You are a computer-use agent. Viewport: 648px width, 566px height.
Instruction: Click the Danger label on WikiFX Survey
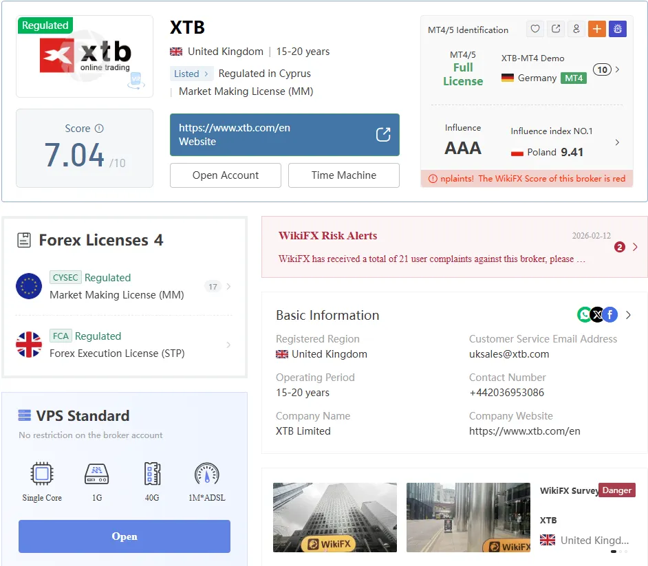pyautogui.click(x=616, y=490)
